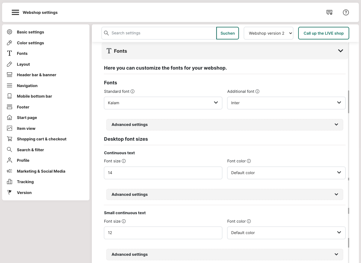Click Call up the LIVE shop
Image resolution: width=361 pixels, height=263 pixels.
click(x=324, y=33)
